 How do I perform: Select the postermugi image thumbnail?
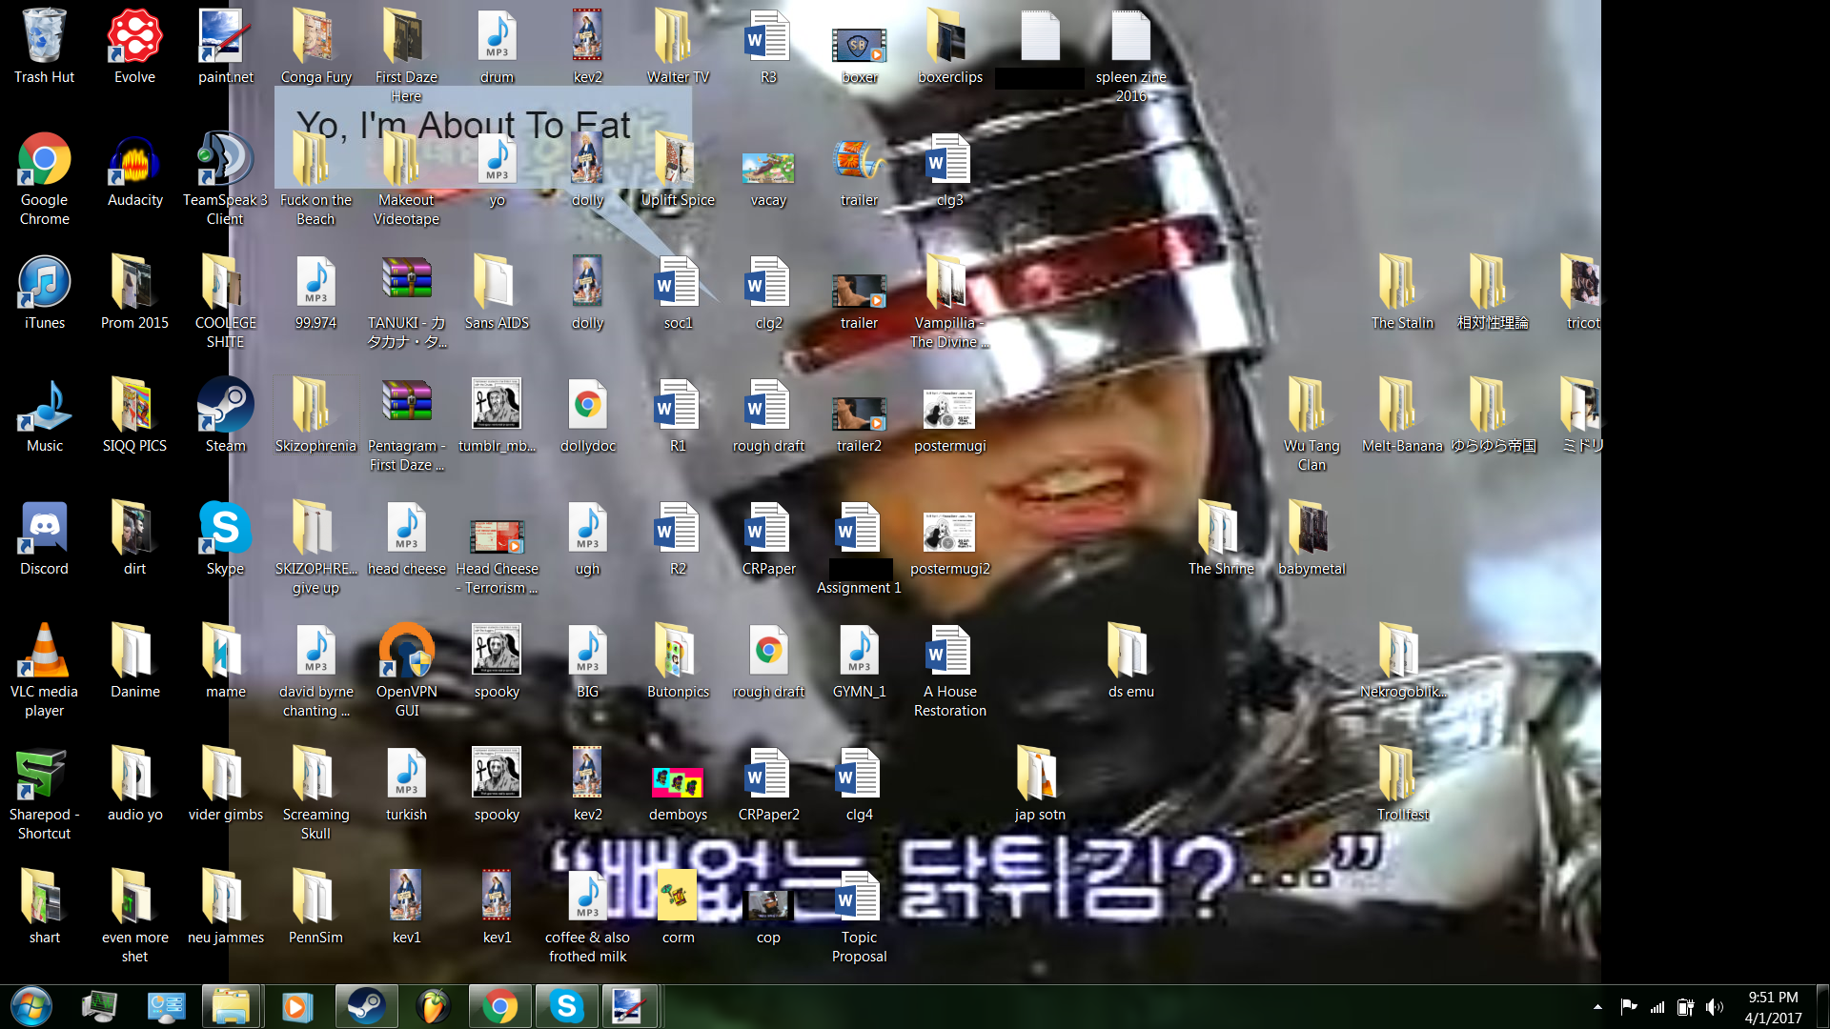pos(949,408)
